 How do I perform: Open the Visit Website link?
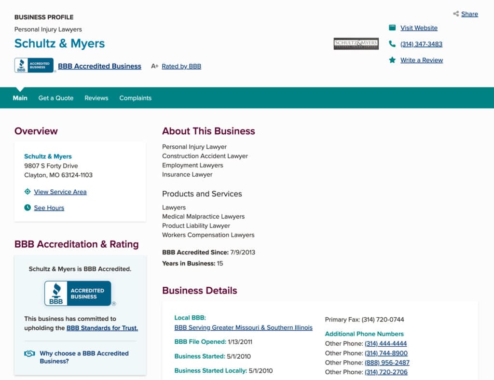coord(419,28)
